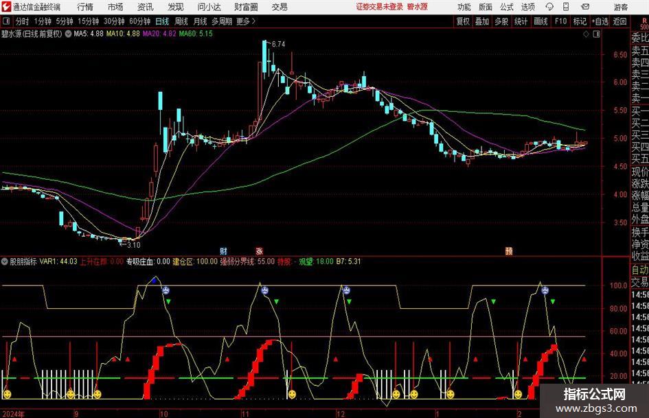Select the 周线 weekly tab

click(181, 21)
